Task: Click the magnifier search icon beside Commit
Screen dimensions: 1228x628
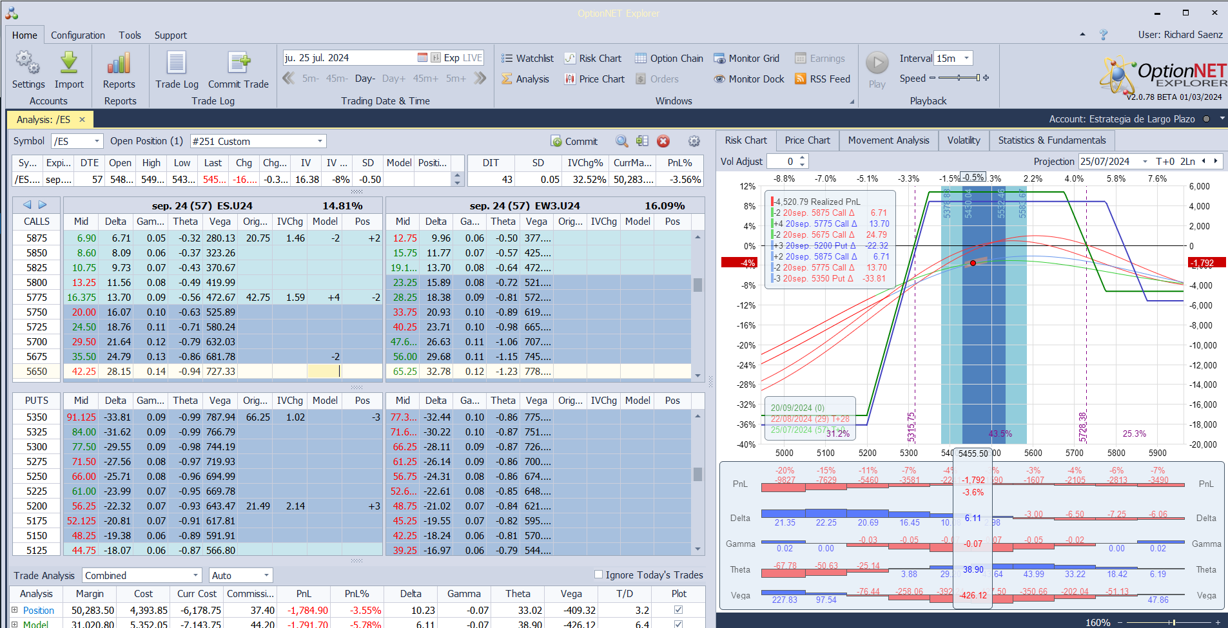Action: coord(621,141)
